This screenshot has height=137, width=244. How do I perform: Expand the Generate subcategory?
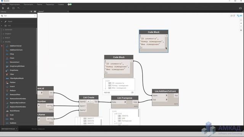(x=4, y=30)
